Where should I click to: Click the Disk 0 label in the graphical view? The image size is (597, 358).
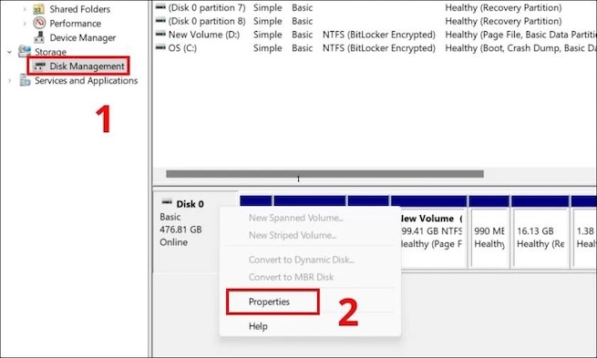tap(190, 204)
